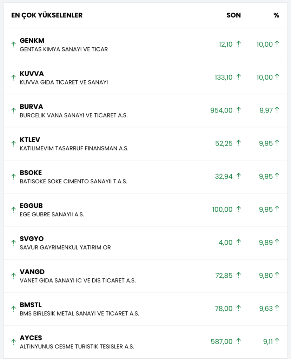Click the arrow beside SVGYO price 4,00
This screenshot has width=291, height=359.
(239, 242)
